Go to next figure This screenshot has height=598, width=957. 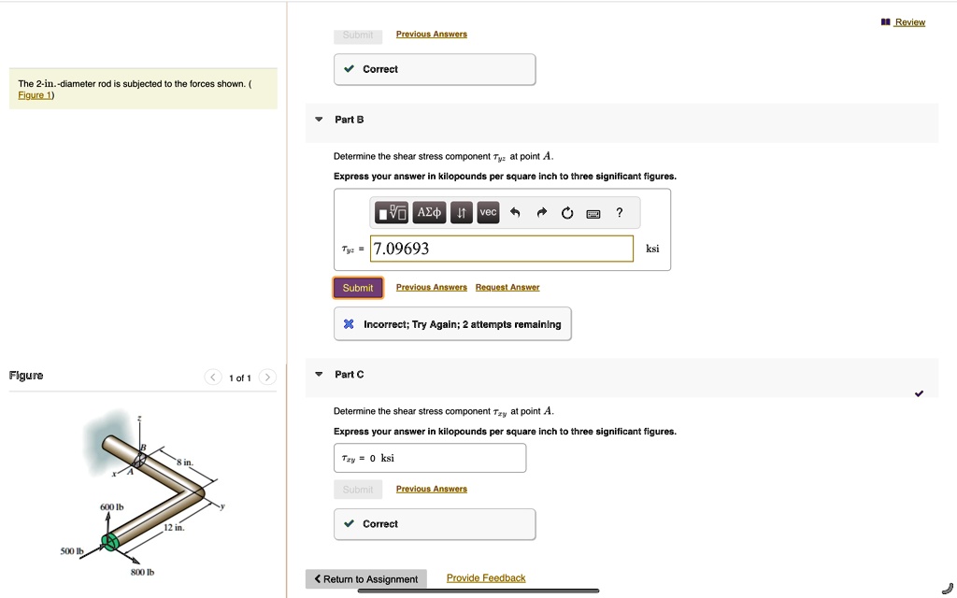pos(267,377)
